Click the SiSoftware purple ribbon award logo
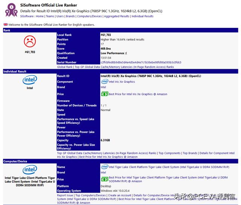The width and height of the screenshot is (241, 205). [x=11, y=10]
